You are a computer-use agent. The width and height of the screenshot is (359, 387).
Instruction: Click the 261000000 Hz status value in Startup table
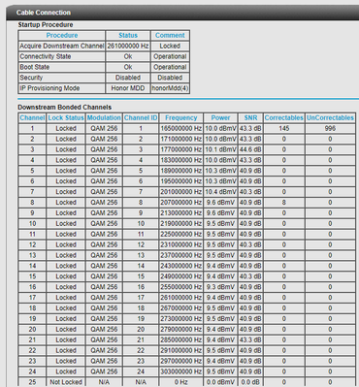click(128, 46)
